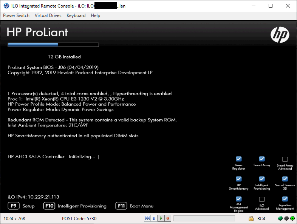Click the POST Code: 5730 status text
This screenshot has width=297, height=224.
point(79,218)
